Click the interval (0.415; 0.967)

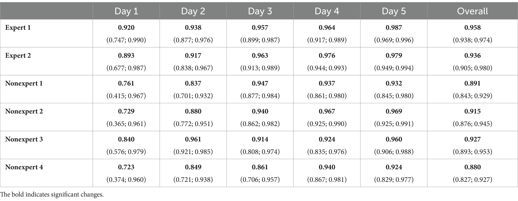coord(126,96)
